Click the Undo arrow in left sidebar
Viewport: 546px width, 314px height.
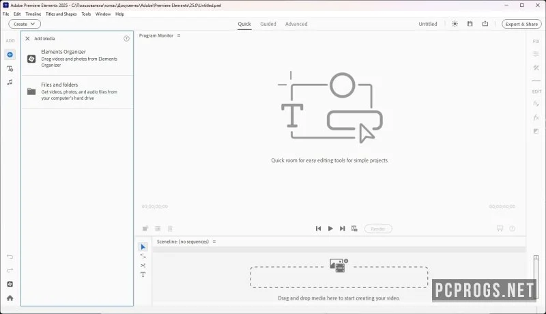[10, 257]
